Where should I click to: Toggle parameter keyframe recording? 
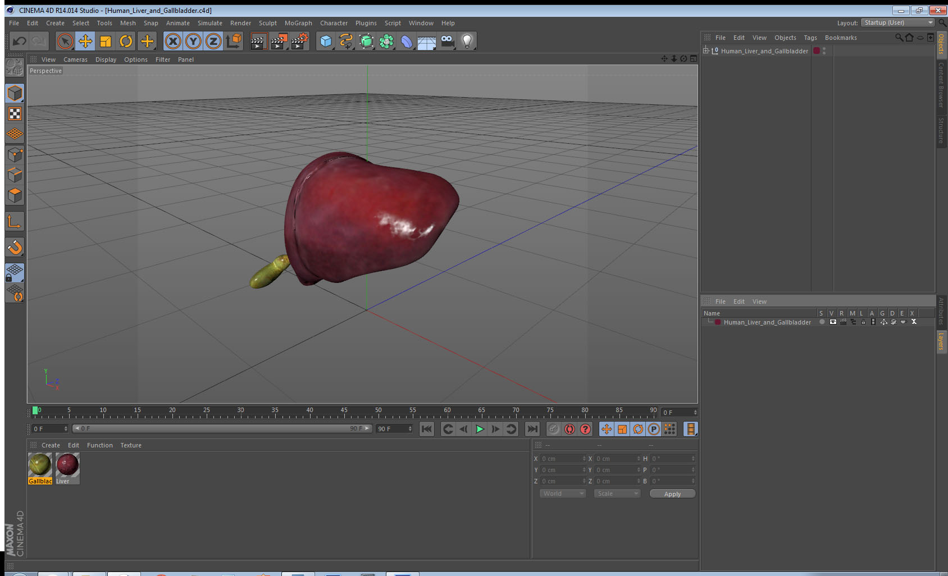pos(654,429)
